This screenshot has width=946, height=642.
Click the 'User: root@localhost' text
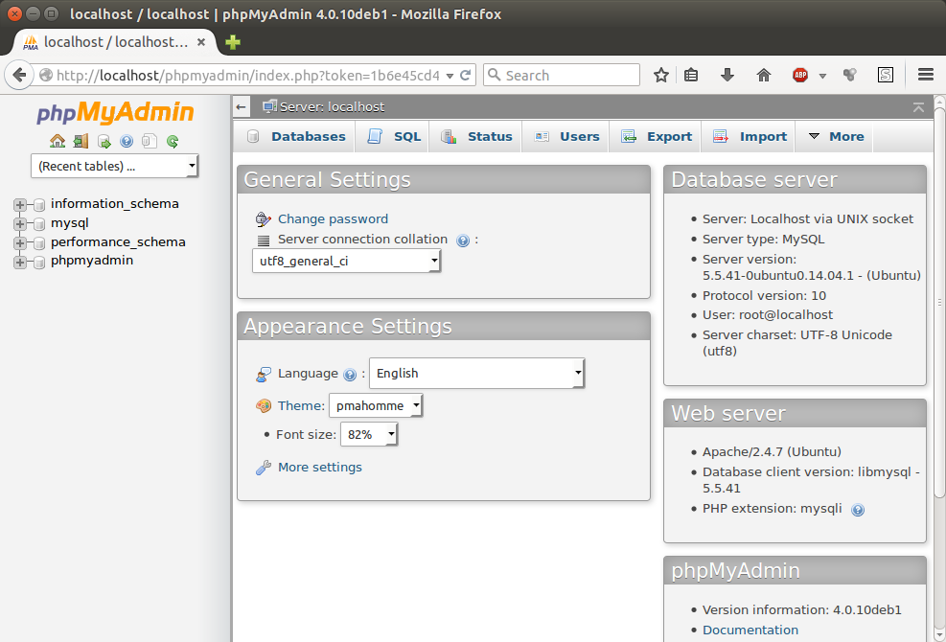pos(768,315)
